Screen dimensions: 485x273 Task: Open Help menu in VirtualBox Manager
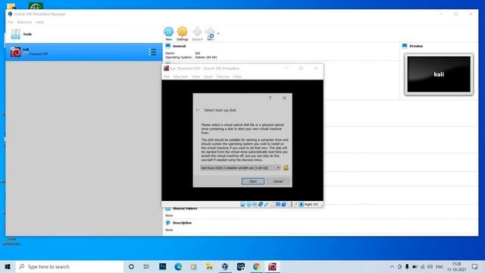(x=39, y=22)
